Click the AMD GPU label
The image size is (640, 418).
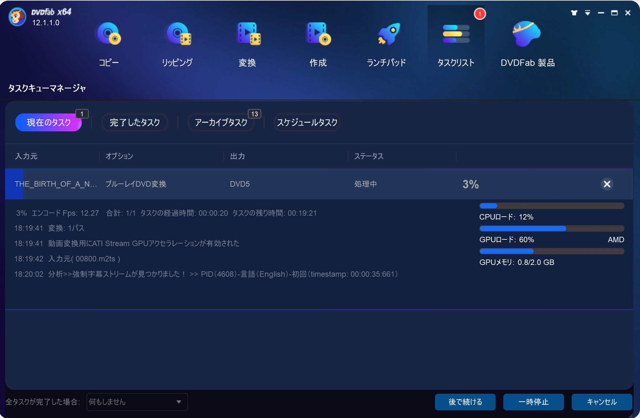click(616, 240)
